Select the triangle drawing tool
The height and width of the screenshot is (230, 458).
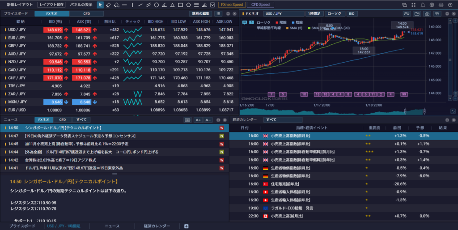click(x=172, y=4)
